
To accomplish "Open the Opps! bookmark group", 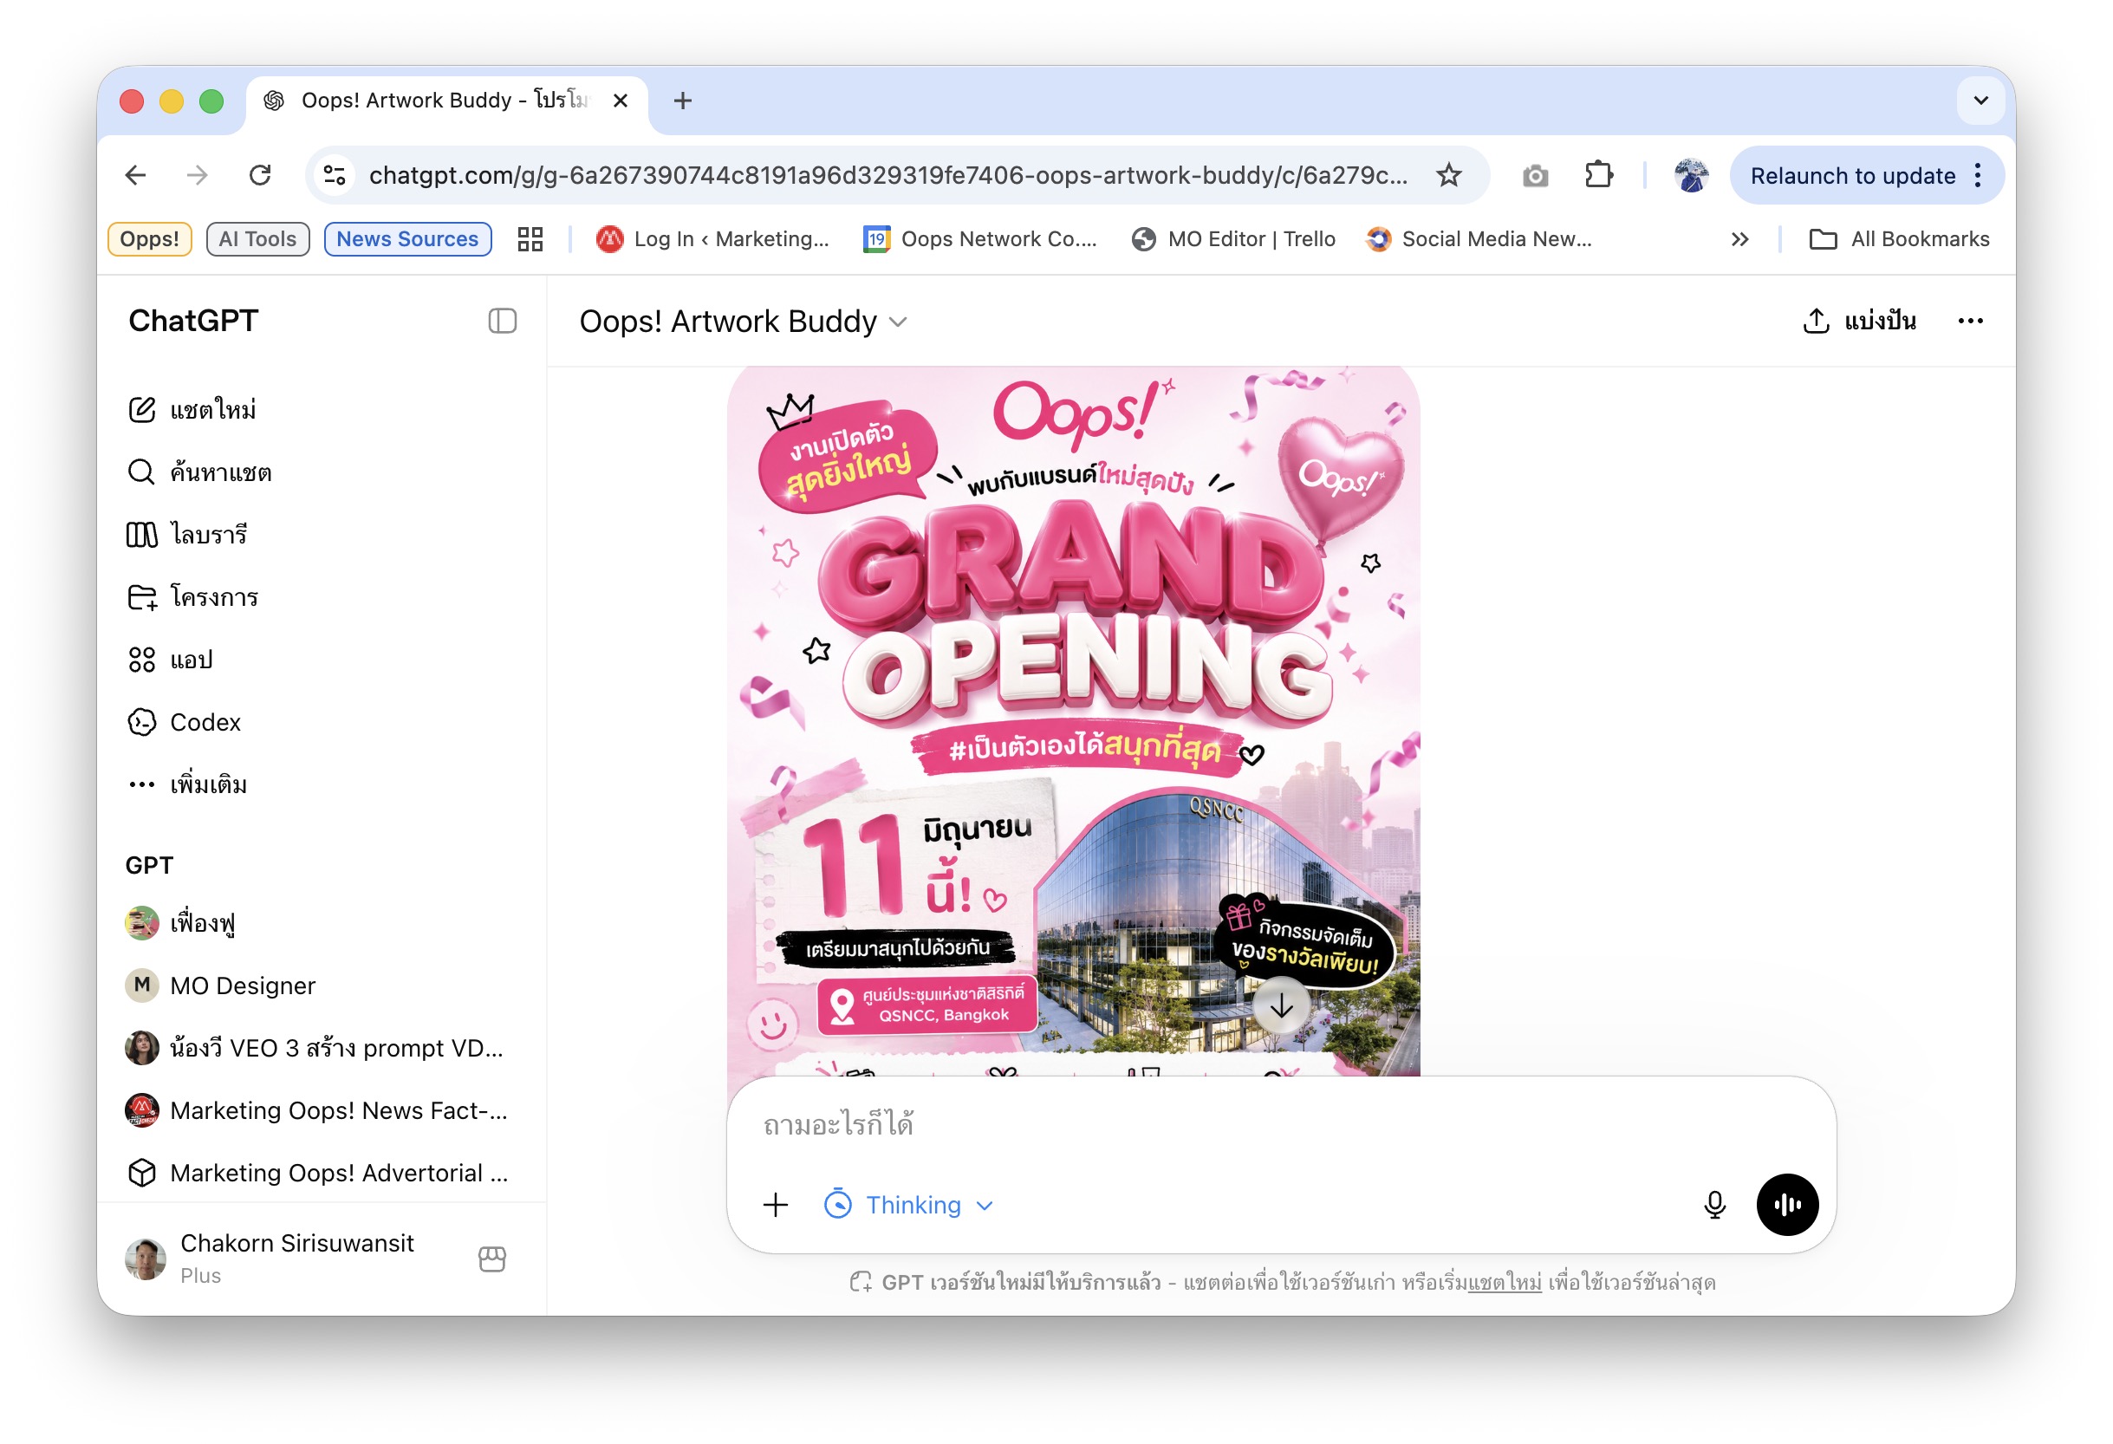I will [x=150, y=239].
